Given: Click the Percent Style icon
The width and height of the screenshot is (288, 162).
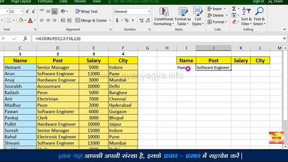Looking at the screenshot, I should (126, 20).
